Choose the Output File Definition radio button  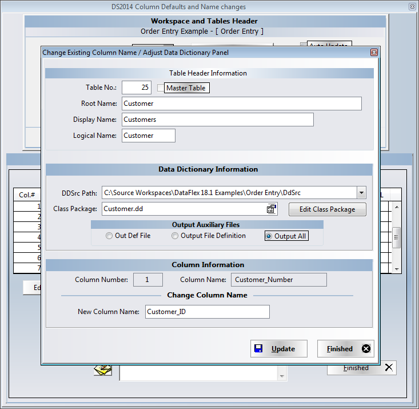pyautogui.click(x=175, y=236)
